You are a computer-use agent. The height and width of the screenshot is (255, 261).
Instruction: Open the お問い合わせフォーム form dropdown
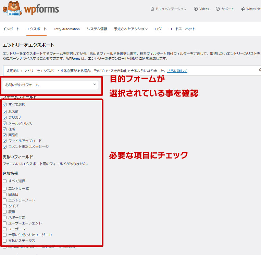pos(50,85)
